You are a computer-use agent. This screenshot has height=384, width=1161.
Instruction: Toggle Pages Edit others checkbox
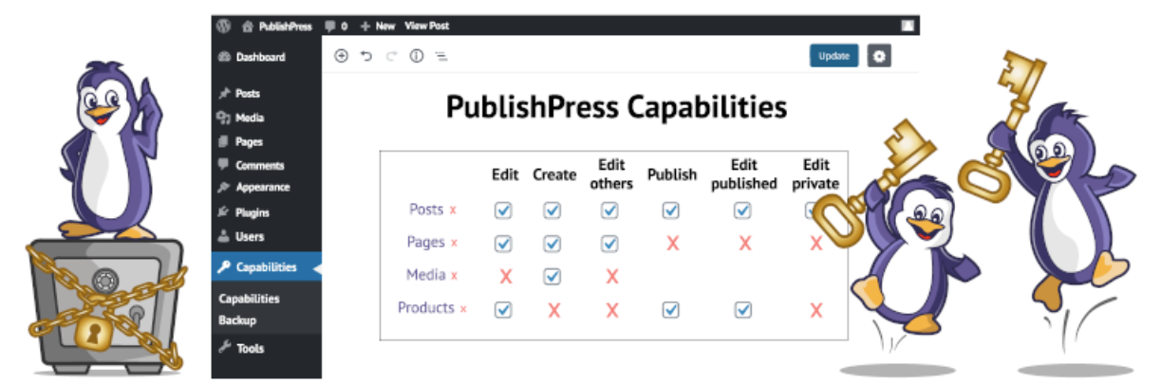point(610,244)
